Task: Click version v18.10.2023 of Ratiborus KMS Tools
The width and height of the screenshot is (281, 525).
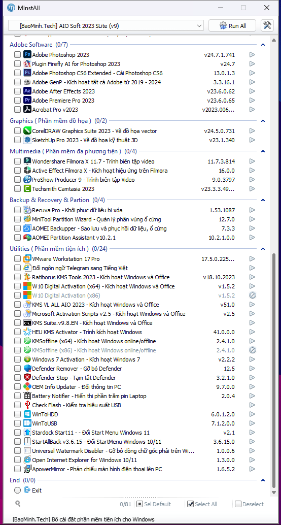Action: (219, 277)
